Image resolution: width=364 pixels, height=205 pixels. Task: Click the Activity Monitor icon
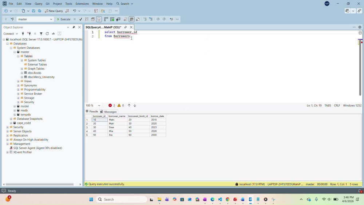click(x=53, y=33)
